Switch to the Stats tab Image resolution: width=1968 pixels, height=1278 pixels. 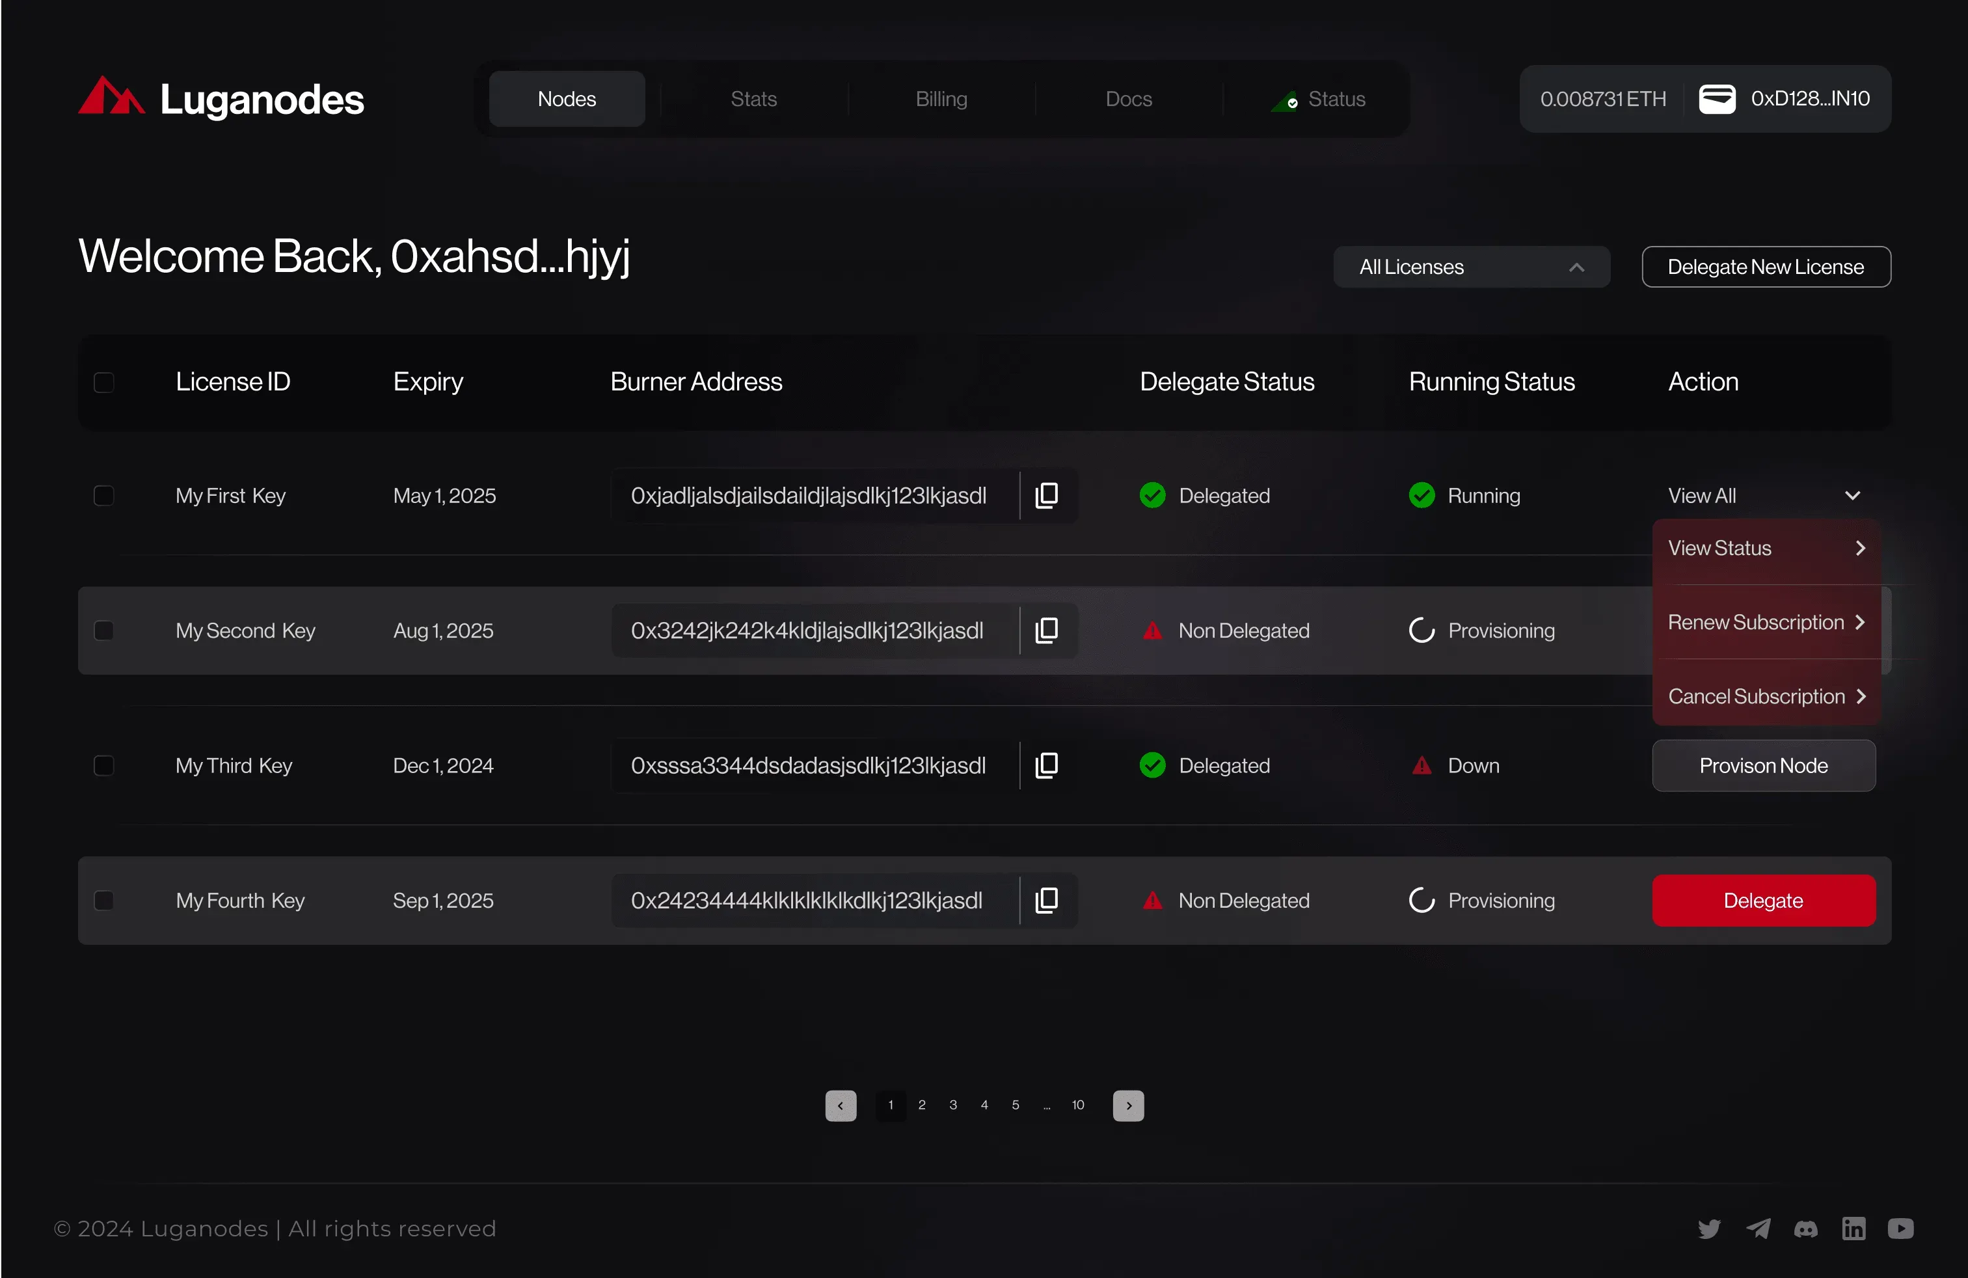(x=754, y=98)
